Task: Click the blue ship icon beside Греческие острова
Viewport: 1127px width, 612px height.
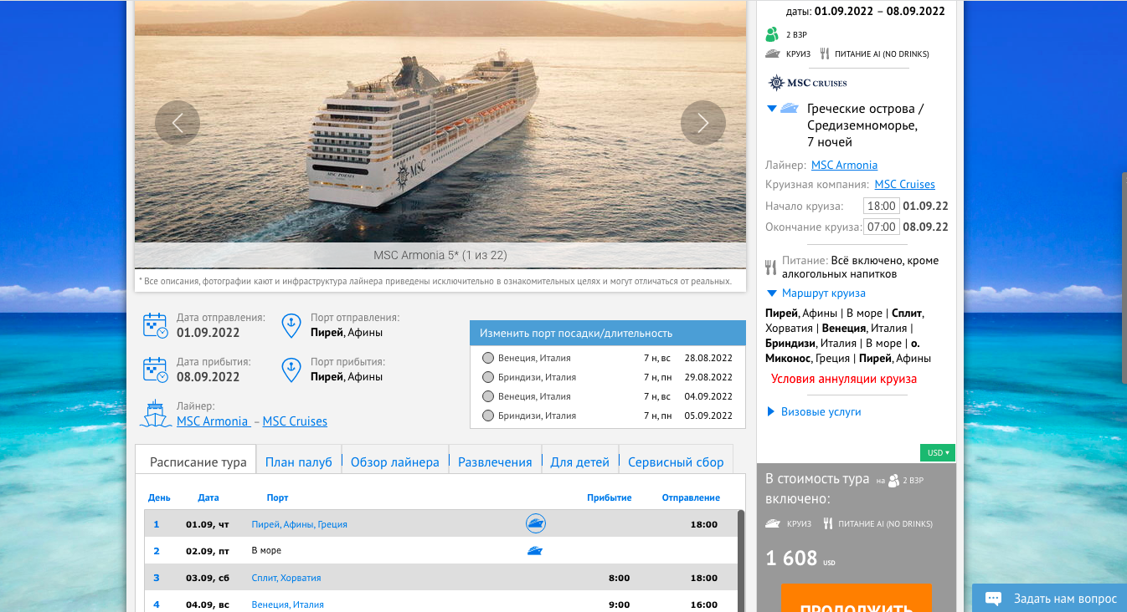Action: [x=789, y=109]
